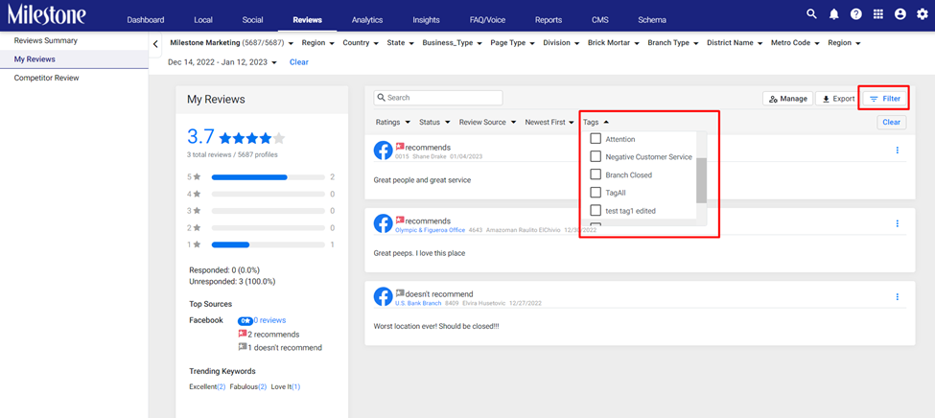Viewport: 935px width, 418px height.
Task: Click the Manage button
Action: (x=787, y=99)
